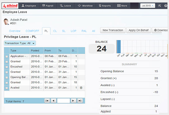
Task: Click Adesh Patel's profile photo
Action: click(x=6, y=22)
